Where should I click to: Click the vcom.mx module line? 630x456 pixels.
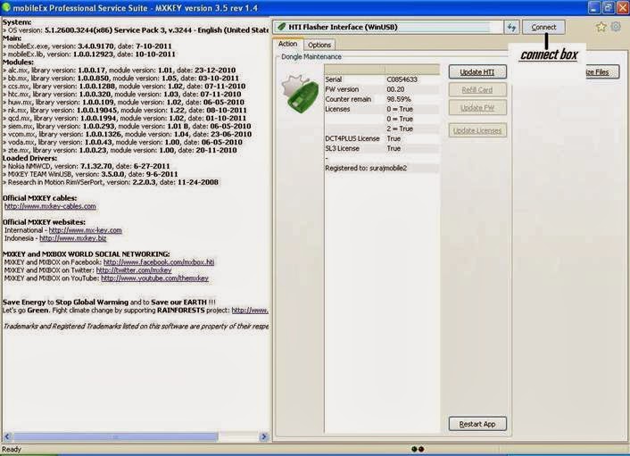coord(128,134)
